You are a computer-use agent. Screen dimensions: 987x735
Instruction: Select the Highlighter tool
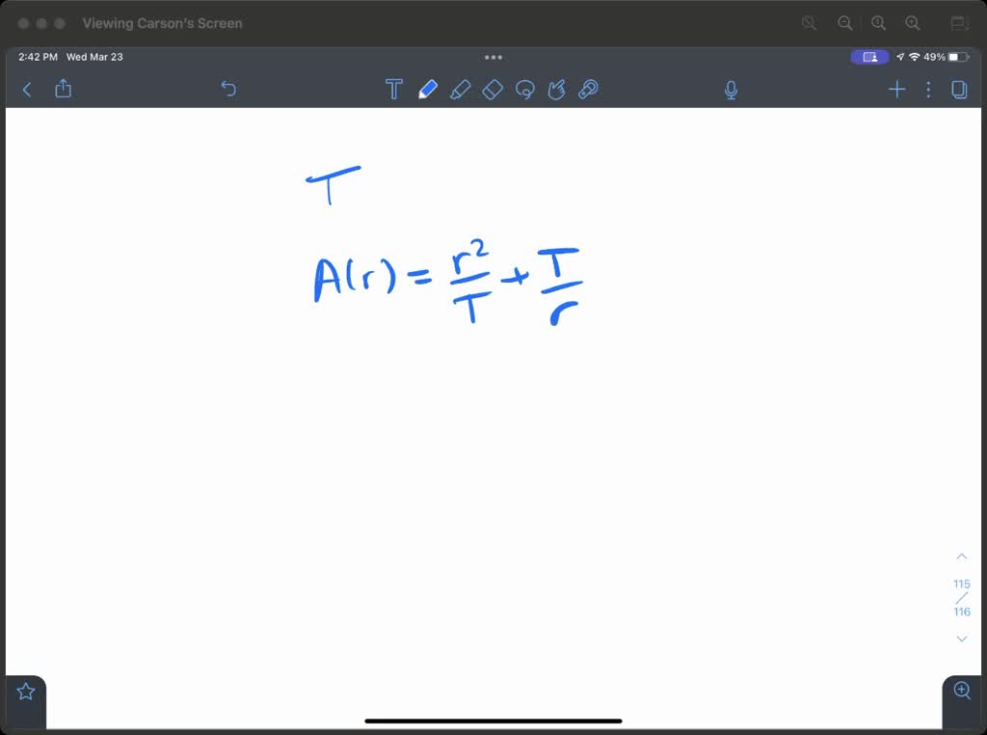461,89
